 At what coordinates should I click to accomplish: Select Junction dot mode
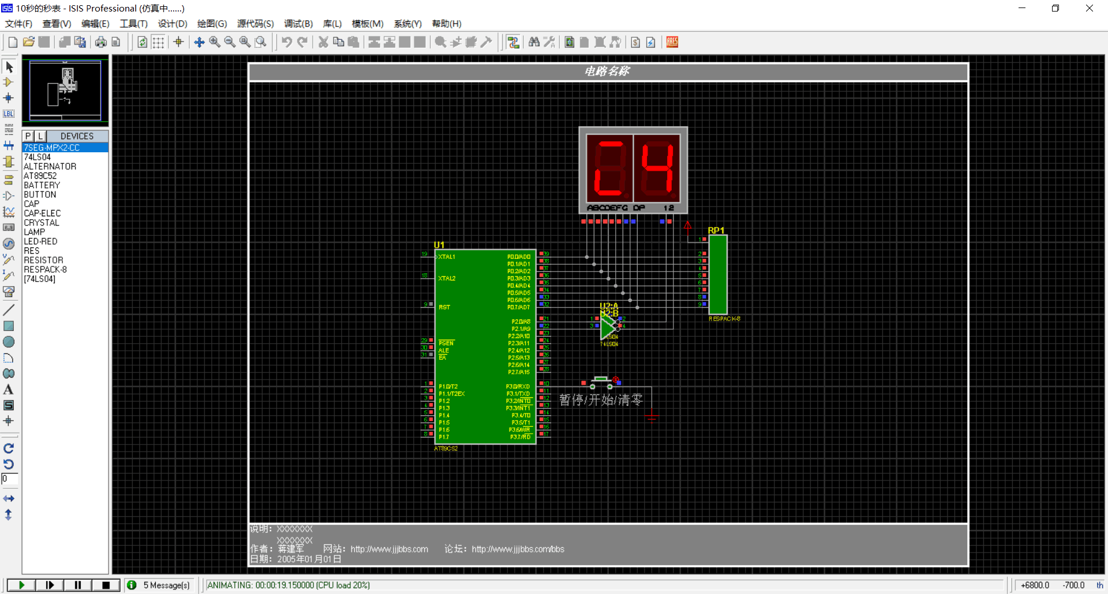tap(9, 98)
